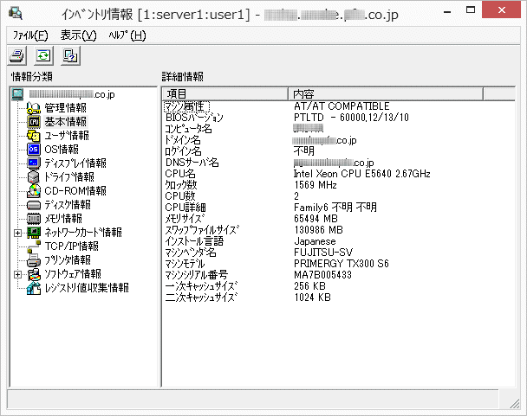Select 管理情報 in the tree

(x=66, y=108)
